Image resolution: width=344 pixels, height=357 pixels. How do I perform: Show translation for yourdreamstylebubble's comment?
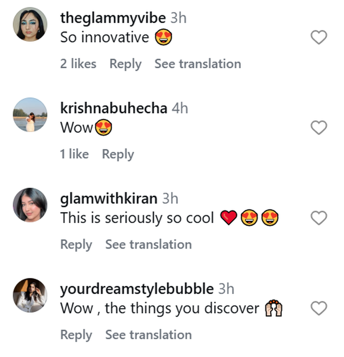149,335
